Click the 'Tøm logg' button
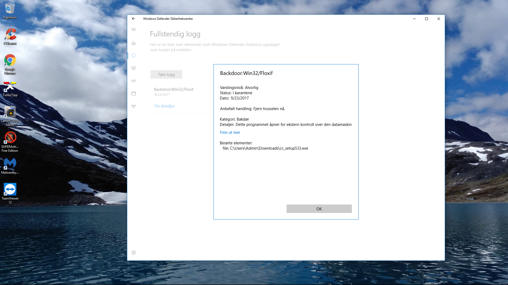 point(166,74)
